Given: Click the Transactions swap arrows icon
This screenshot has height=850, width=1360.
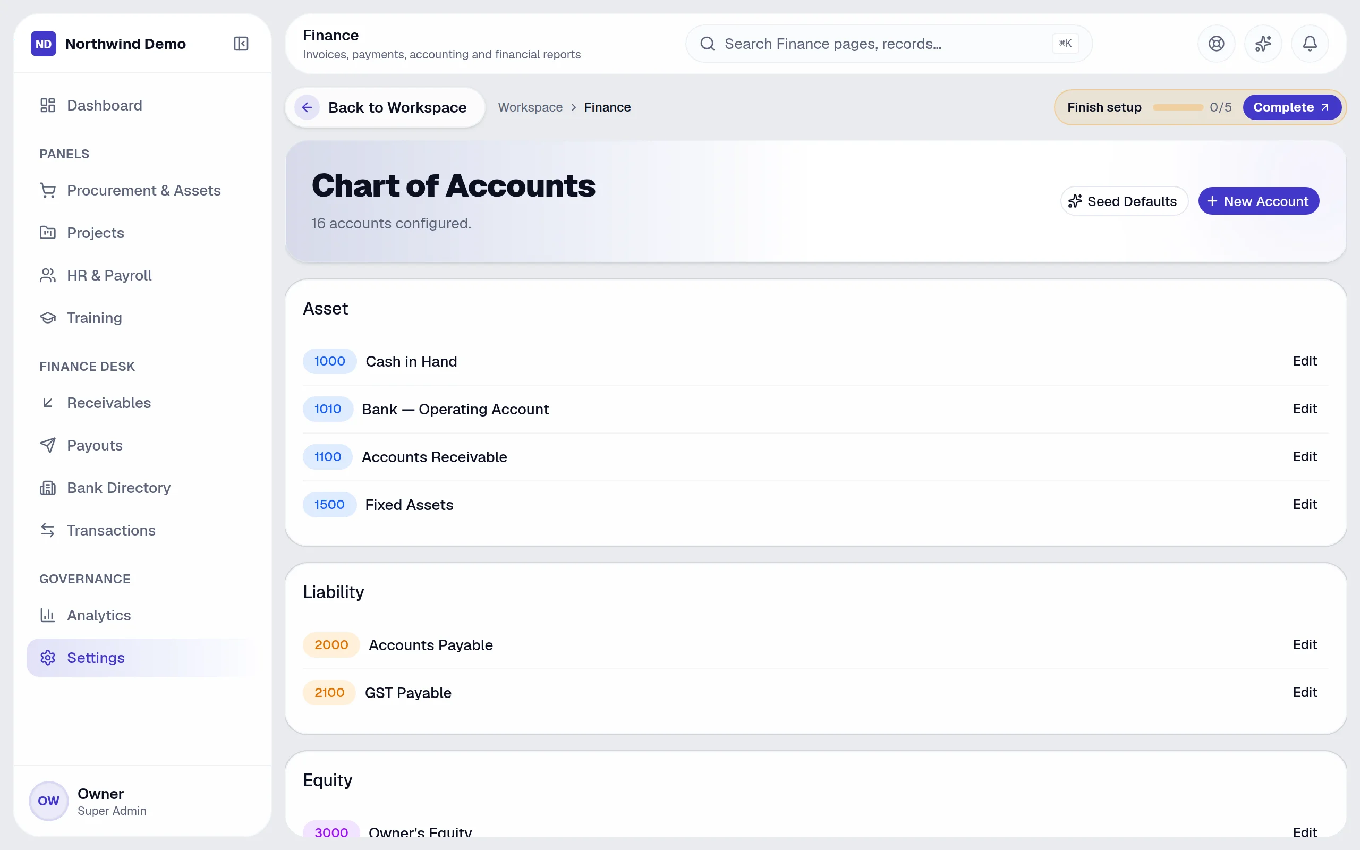Looking at the screenshot, I should pyautogui.click(x=48, y=530).
